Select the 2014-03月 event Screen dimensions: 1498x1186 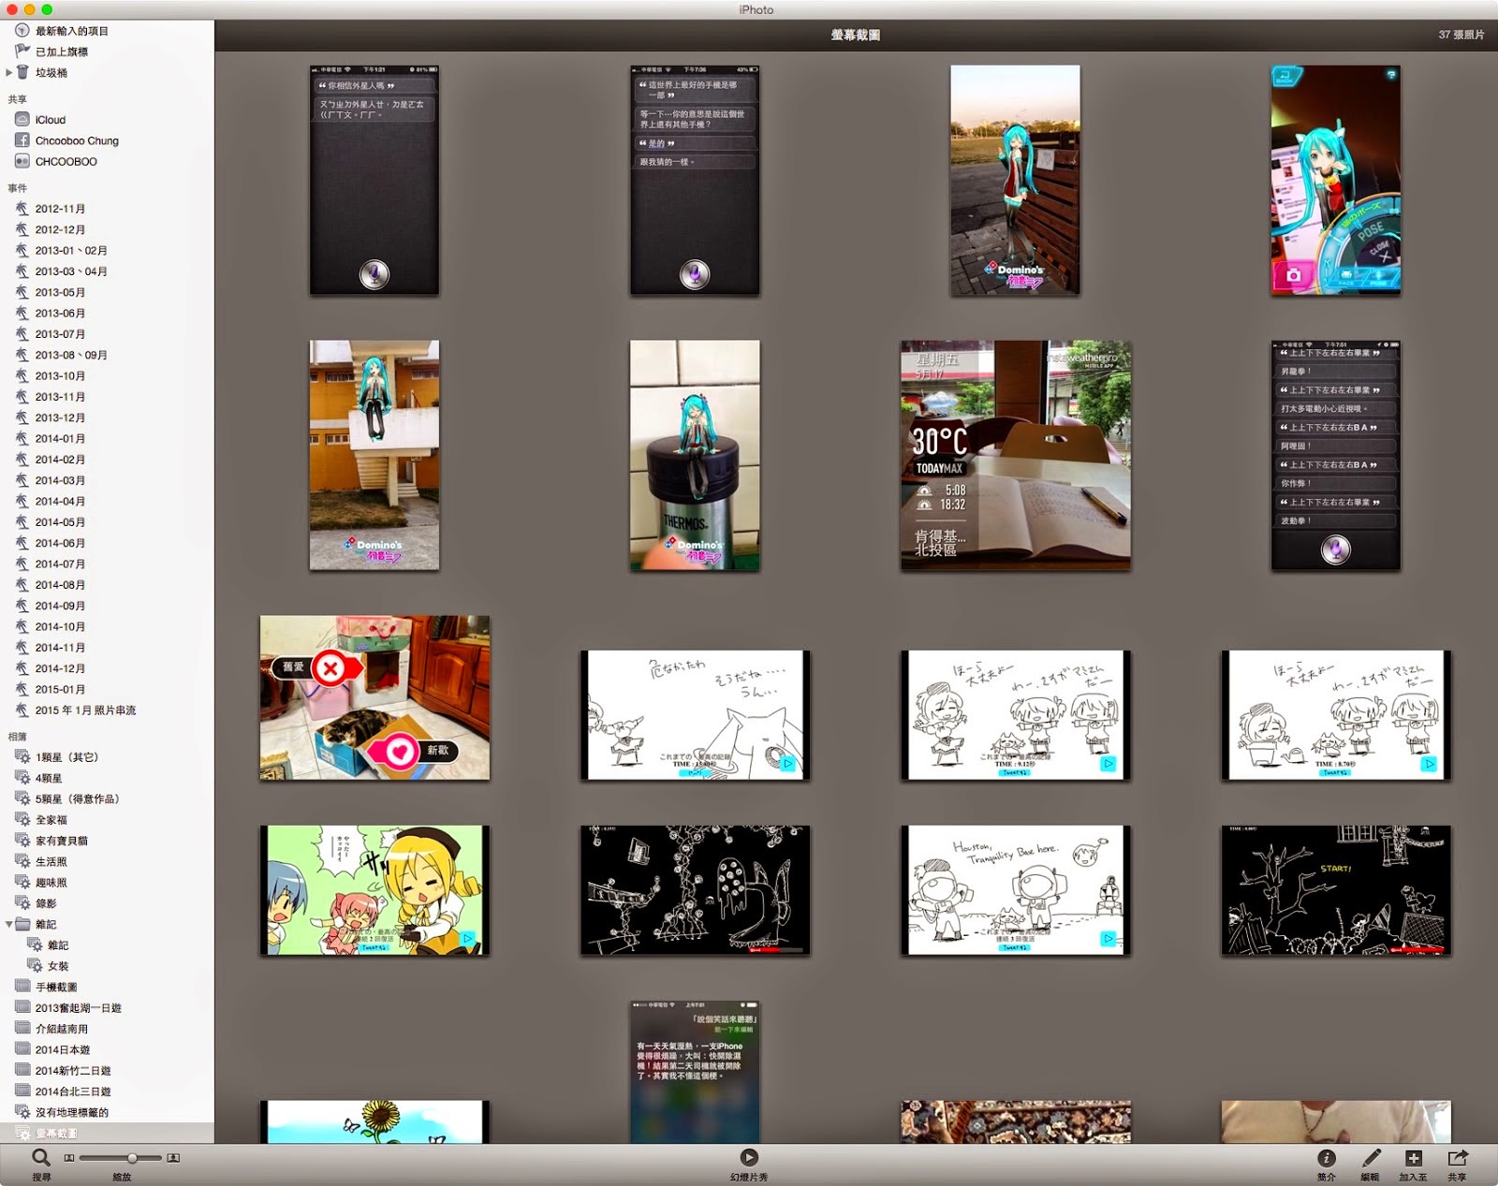pyautogui.click(x=60, y=480)
